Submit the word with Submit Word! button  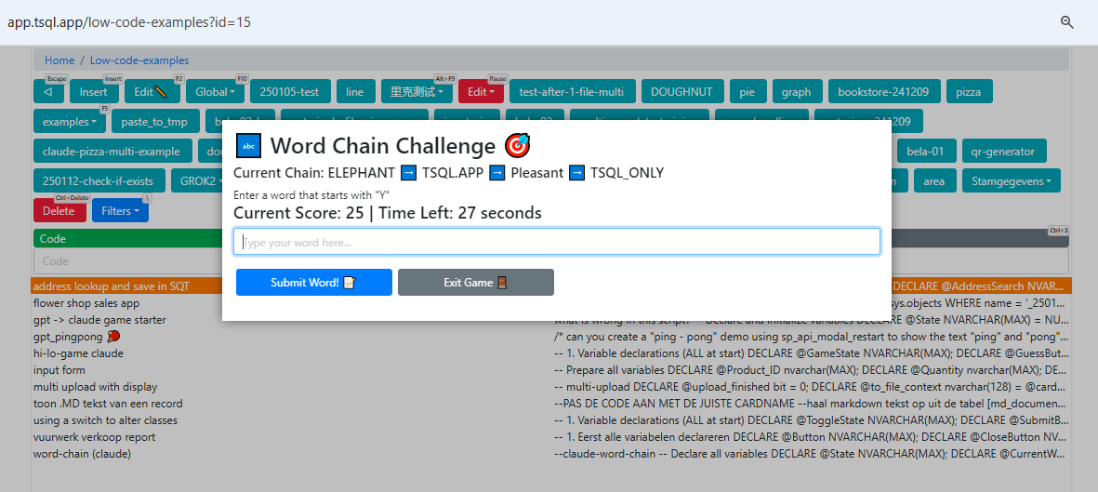(313, 283)
